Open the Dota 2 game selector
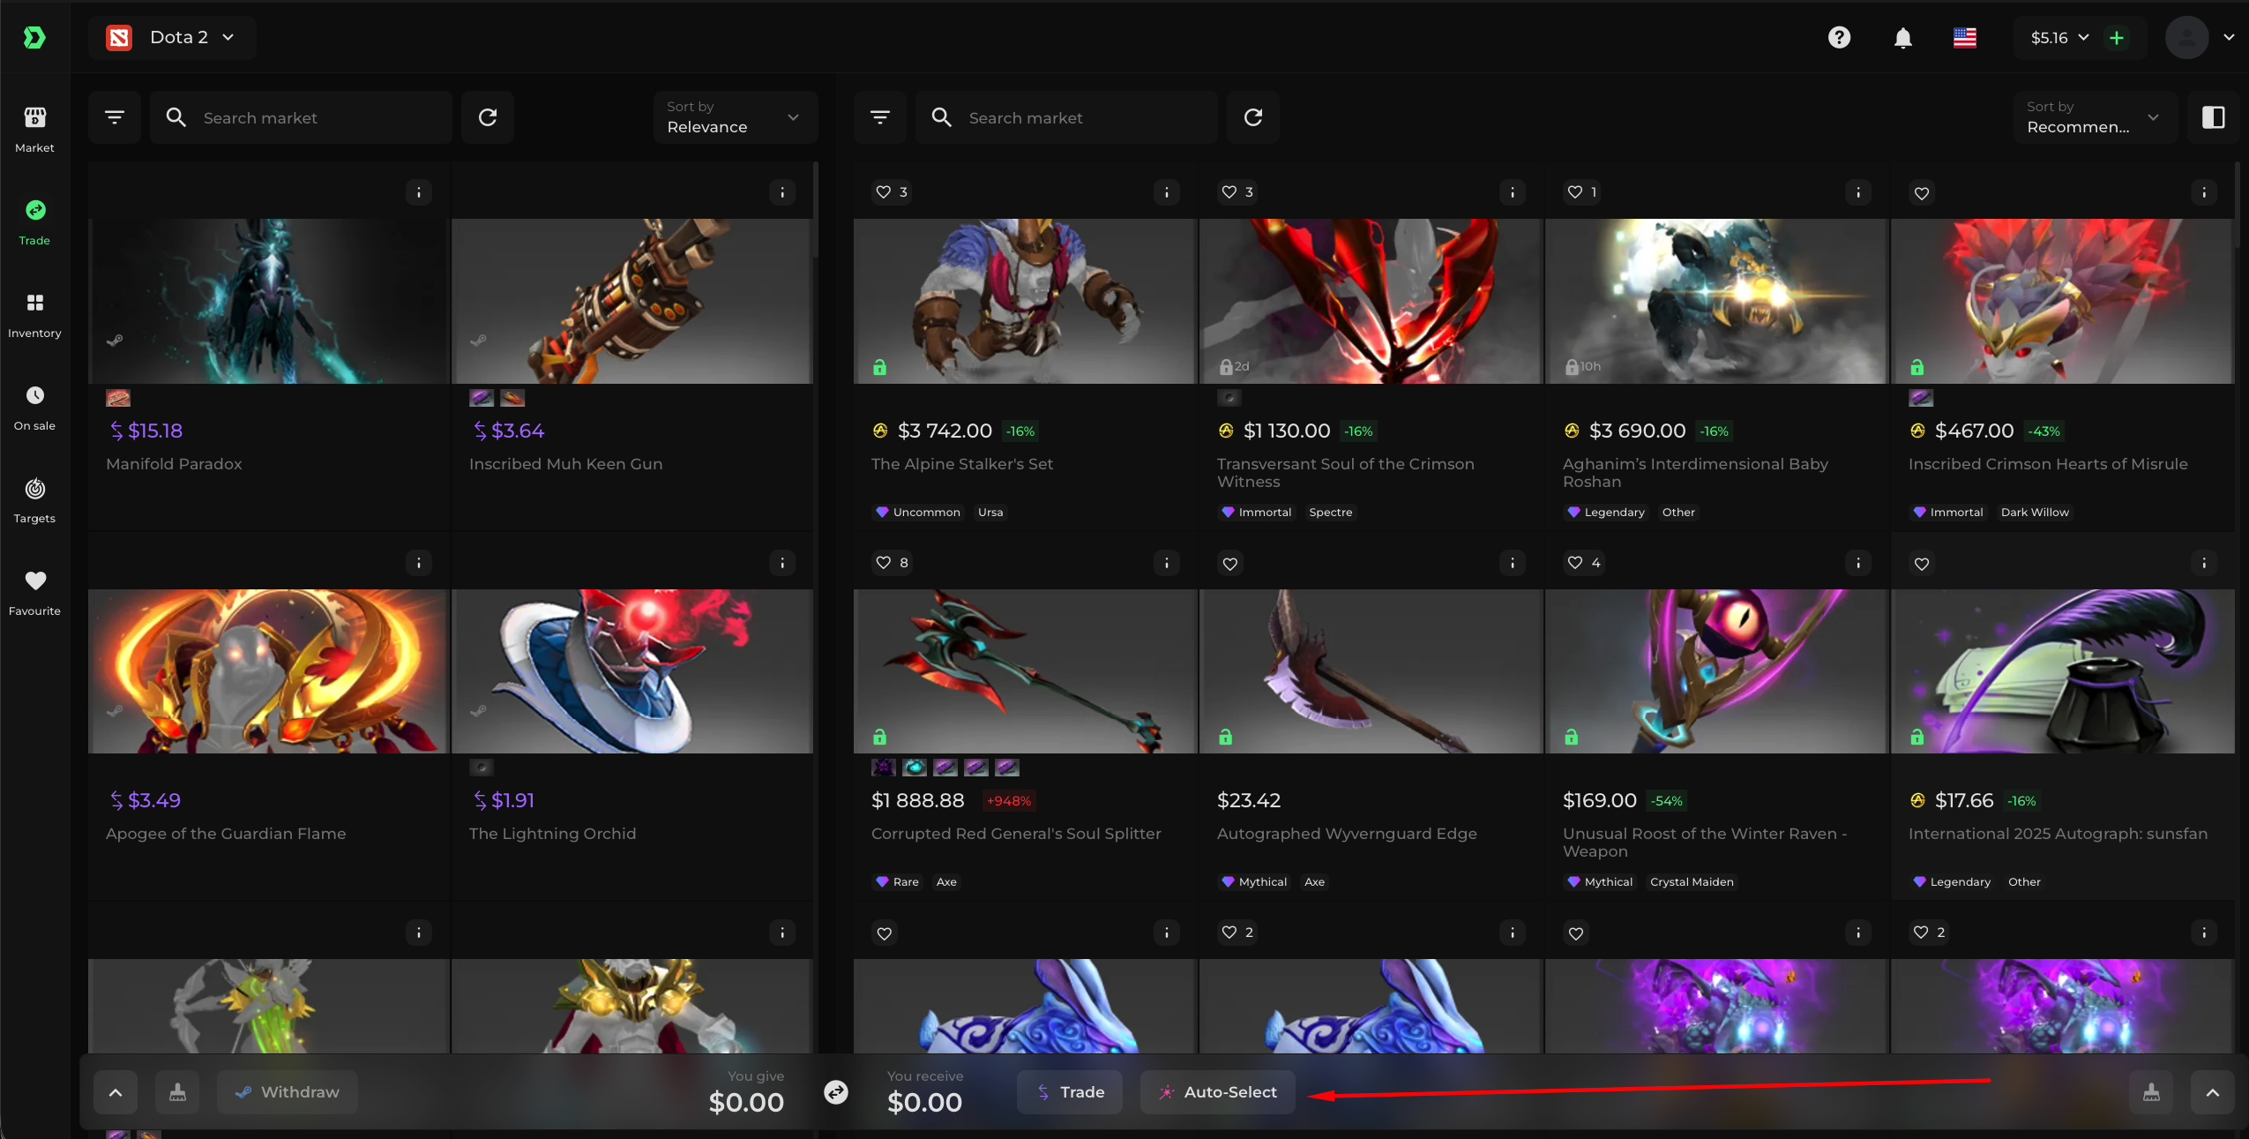Viewport: 2249px width, 1139px height. (x=172, y=37)
